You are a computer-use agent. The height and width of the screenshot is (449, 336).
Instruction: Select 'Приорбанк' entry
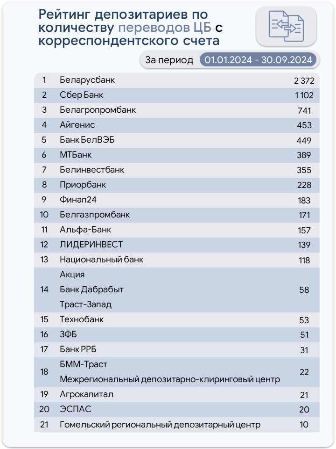pyautogui.click(x=83, y=185)
